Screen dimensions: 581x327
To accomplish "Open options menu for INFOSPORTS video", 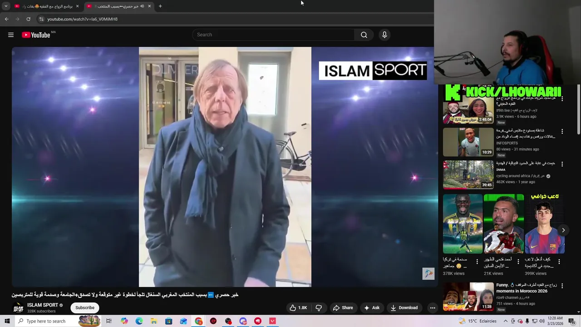I will pos(562,131).
